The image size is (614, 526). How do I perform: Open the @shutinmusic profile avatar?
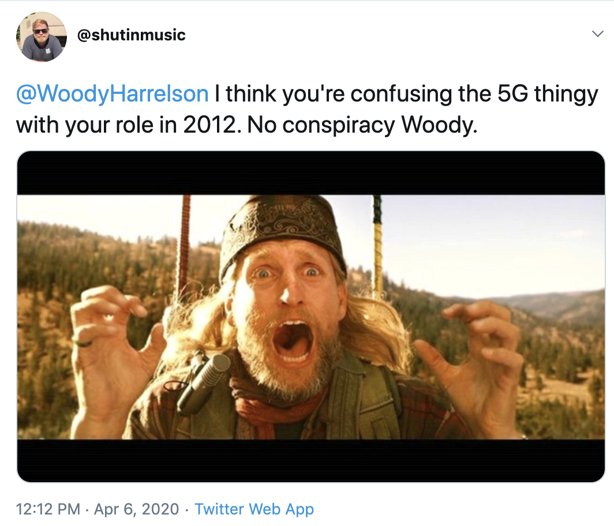[40, 36]
